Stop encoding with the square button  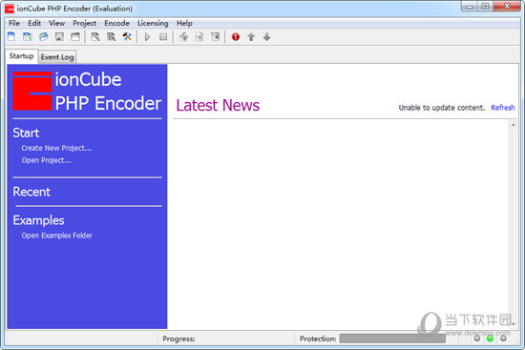163,37
